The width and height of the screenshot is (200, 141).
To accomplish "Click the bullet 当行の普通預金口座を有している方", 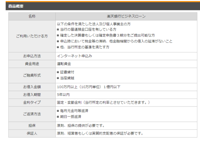I will tap(87, 30).
